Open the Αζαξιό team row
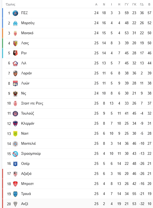Viewport: 153px width, 208px height. click(x=78, y=174)
